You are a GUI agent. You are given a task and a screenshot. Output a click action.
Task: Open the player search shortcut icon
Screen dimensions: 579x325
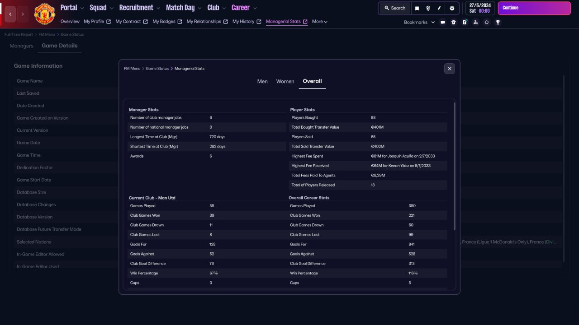[475, 22]
